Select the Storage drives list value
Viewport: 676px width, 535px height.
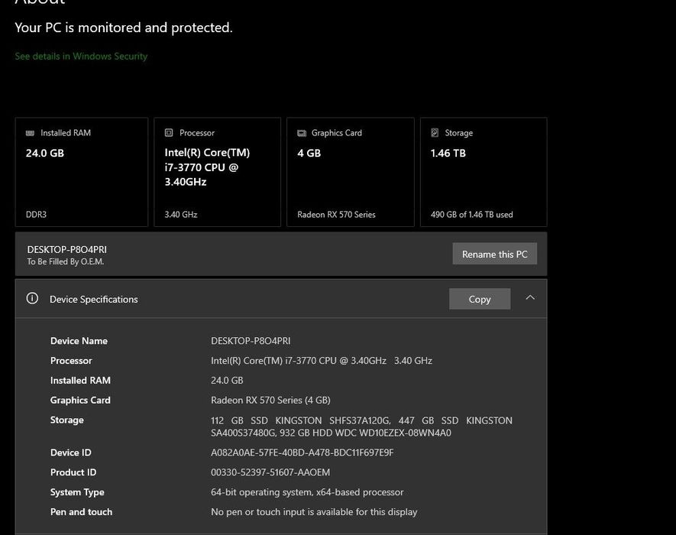[x=361, y=426]
